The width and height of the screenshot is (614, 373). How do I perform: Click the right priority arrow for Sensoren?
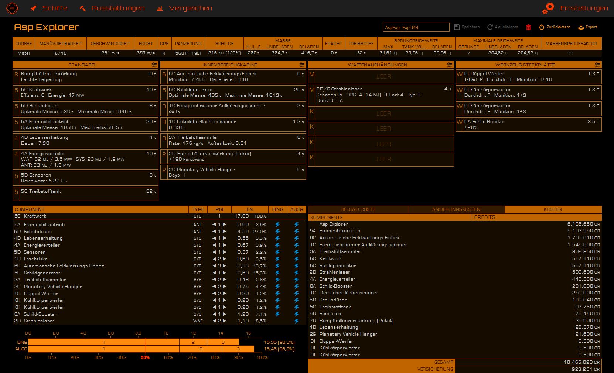click(x=225, y=252)
